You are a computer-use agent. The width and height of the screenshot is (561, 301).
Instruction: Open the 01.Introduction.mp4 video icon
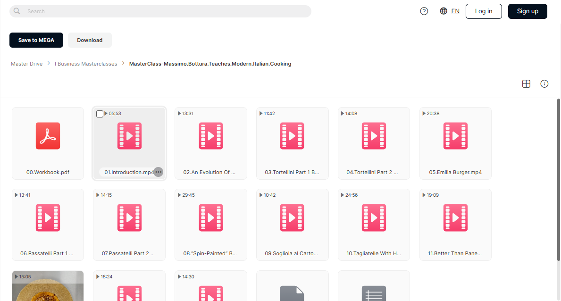(130, 136)
